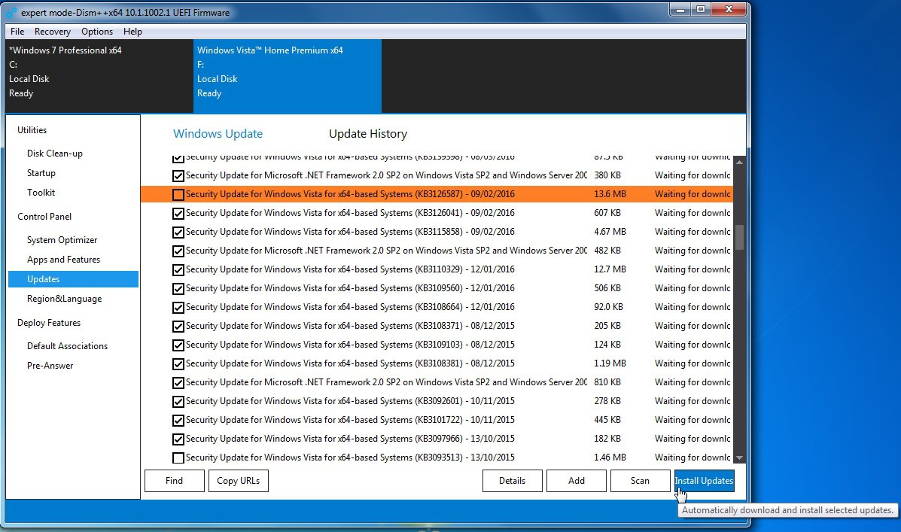Click the Scan button

tap(640, 481)
